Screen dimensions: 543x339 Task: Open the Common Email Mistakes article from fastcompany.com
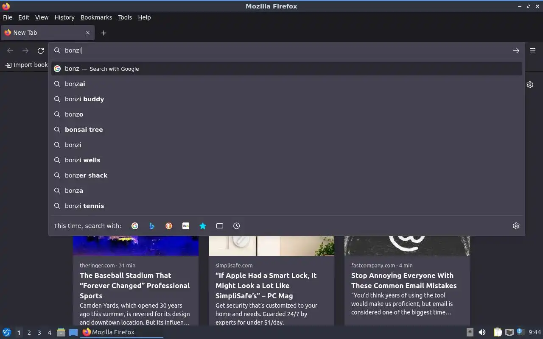404,281
